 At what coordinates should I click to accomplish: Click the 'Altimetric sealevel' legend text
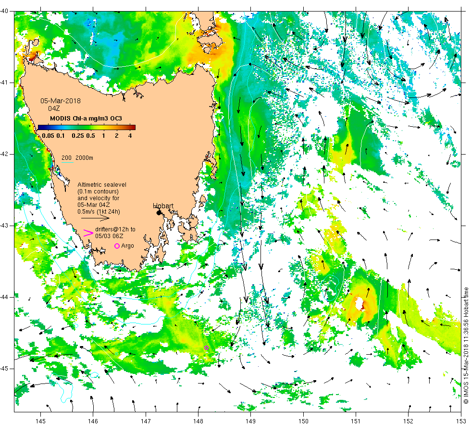pos(102,185)
